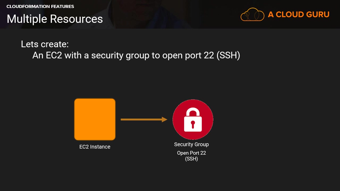Click the "Lets create:" text line
Viewport: 340px width, 191px height.
[45, 44]
